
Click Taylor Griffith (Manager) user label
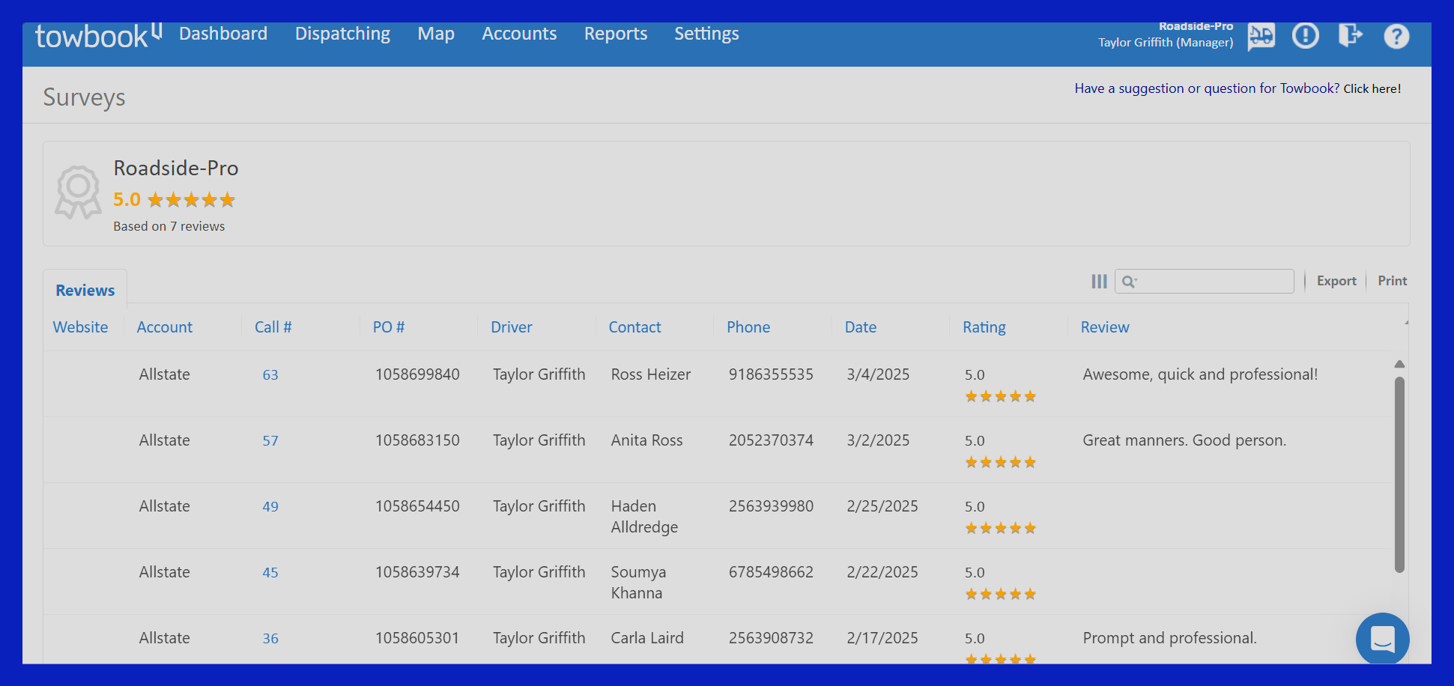pyautogui.click(x=1165, y=43)
